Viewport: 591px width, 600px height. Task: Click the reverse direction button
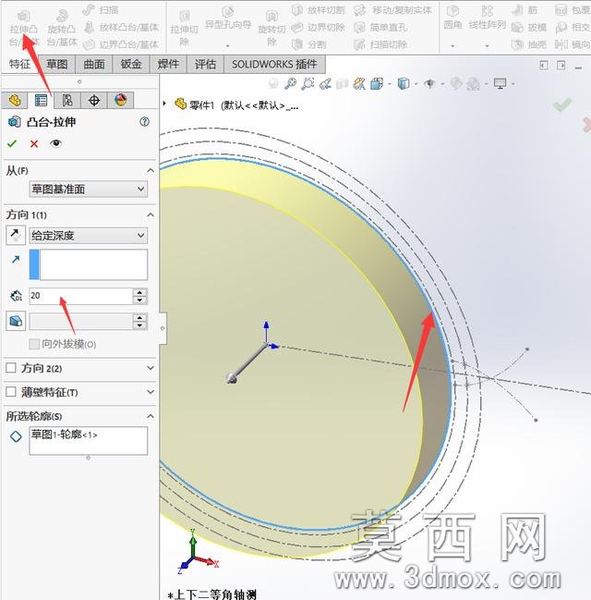click(x=16, y=235)
